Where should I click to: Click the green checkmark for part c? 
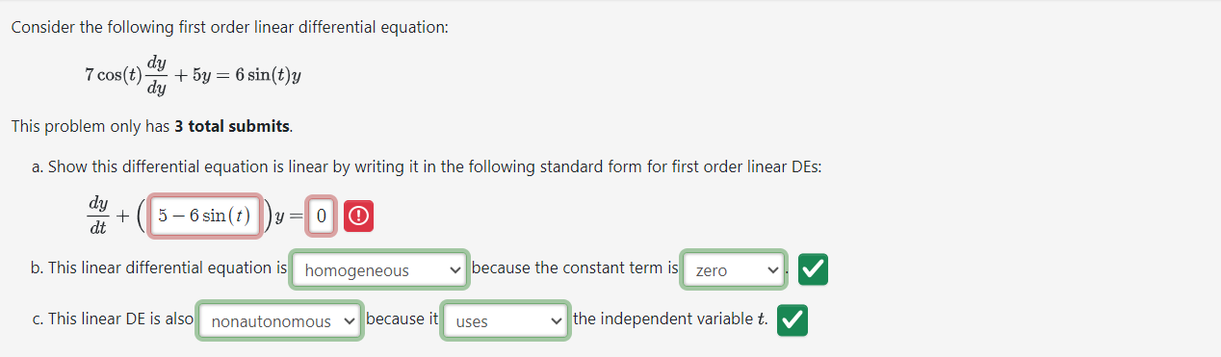(793, 321)
